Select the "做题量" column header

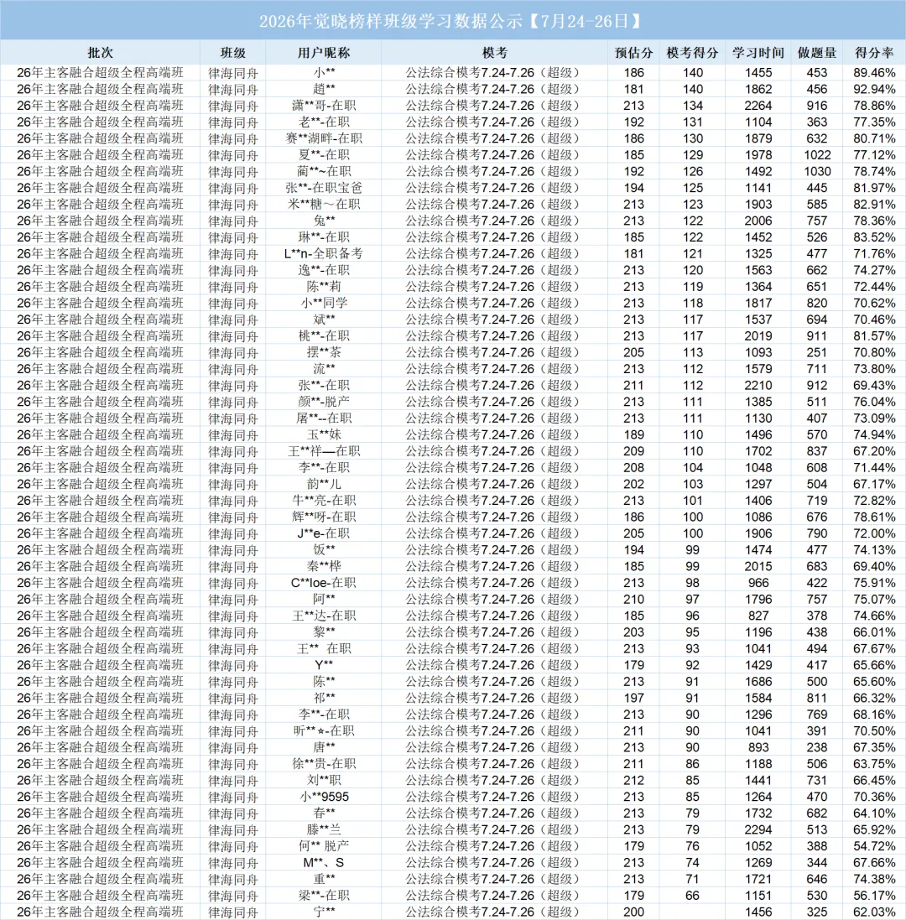coord(817,53)
